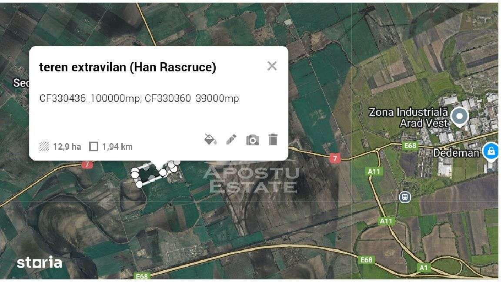Open the storia logo link
The image size is (501, 282).
coord(39,262)
